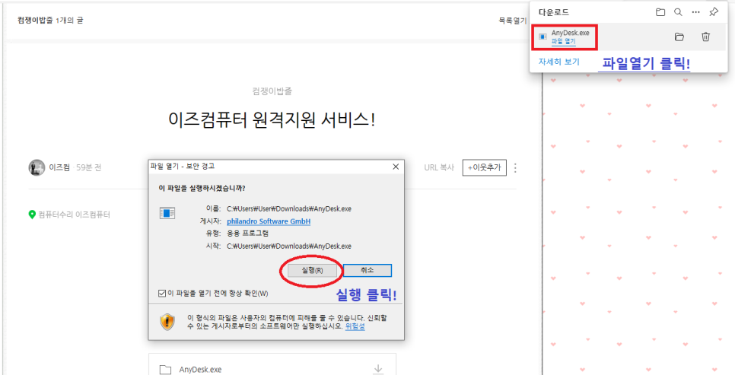Click AnyDesk.exe file icon in downloads list

coord(542,37)
